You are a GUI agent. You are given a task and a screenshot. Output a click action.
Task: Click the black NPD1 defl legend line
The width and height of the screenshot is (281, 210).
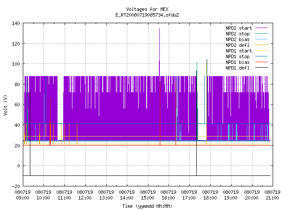click(262, 68)
